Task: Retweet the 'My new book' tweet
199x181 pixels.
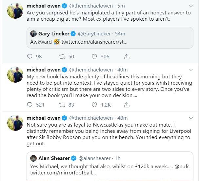Action: coord(62,105)
